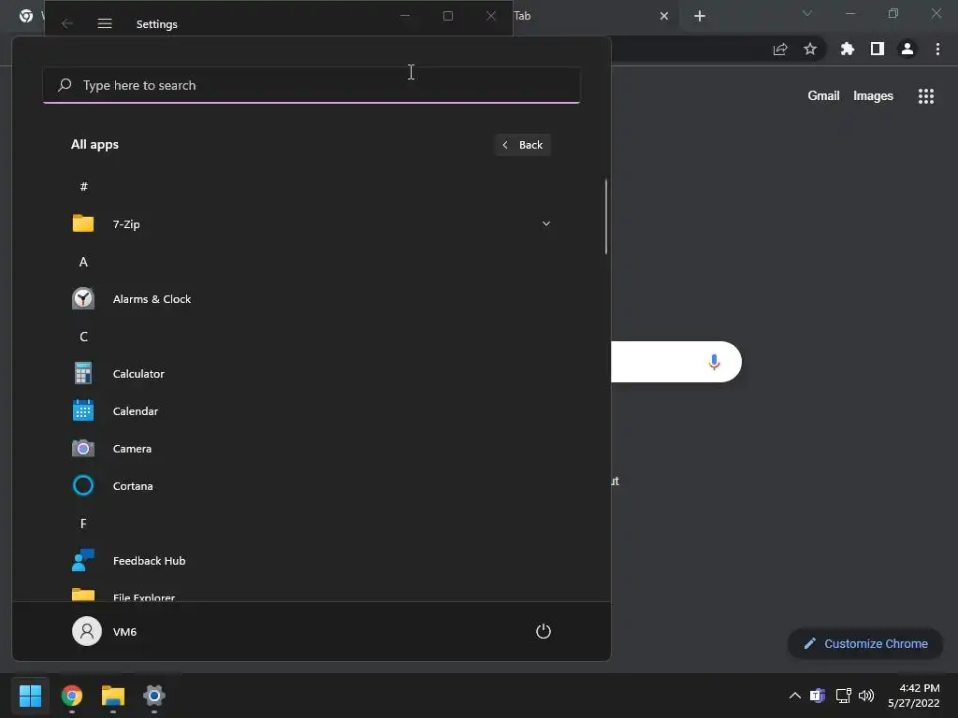This screenshot has width=958, height=718.
Task: Open the volume tray icon
Action: (866, 696)
